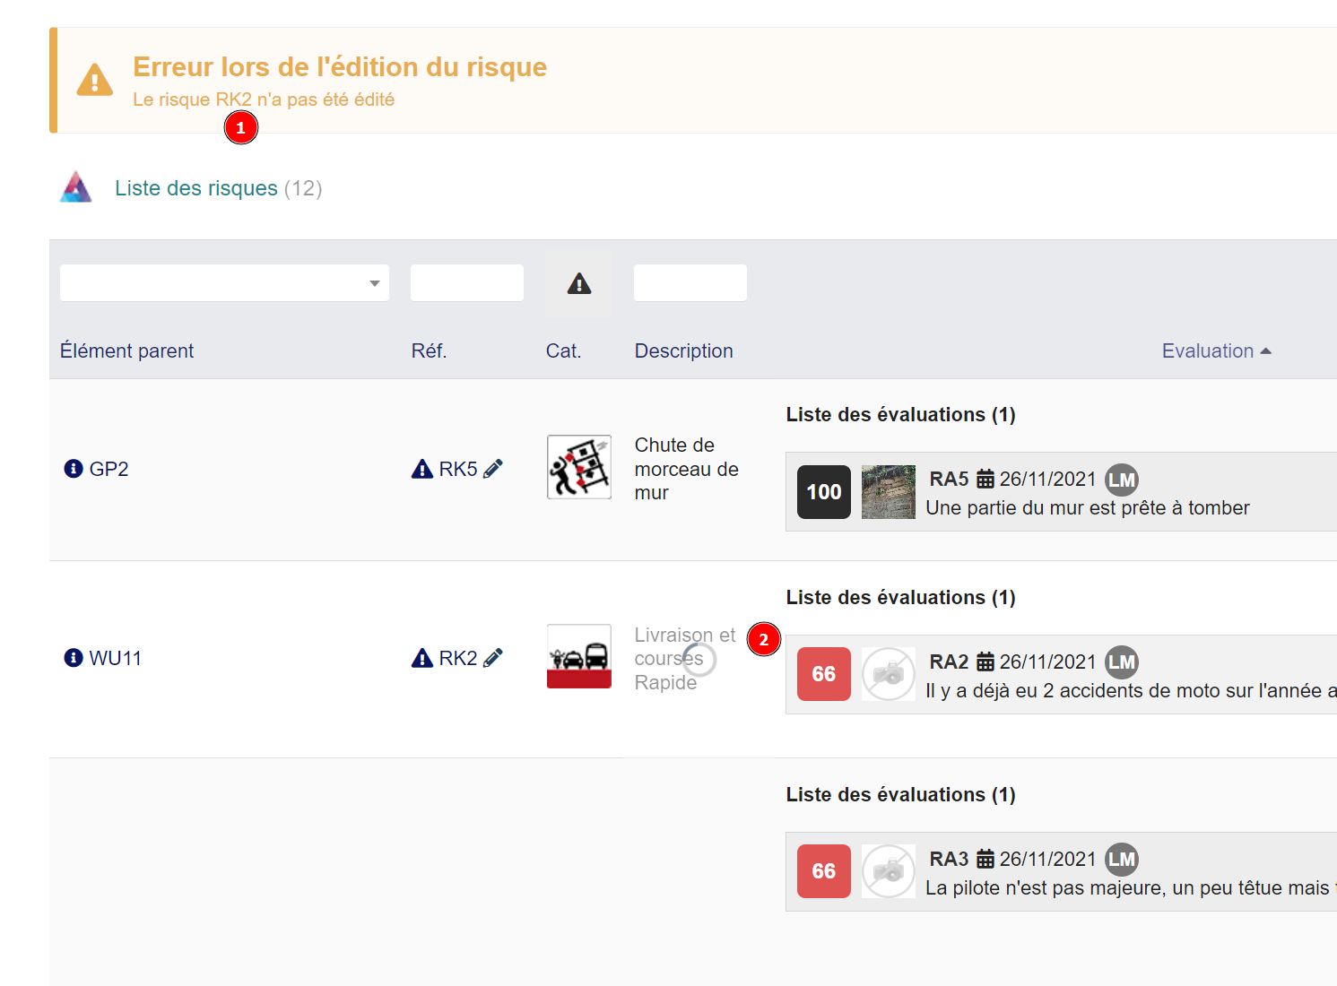The image size is (1337, 986).
Task: Open the info icon next to WU11
Action: pos(72,657)
